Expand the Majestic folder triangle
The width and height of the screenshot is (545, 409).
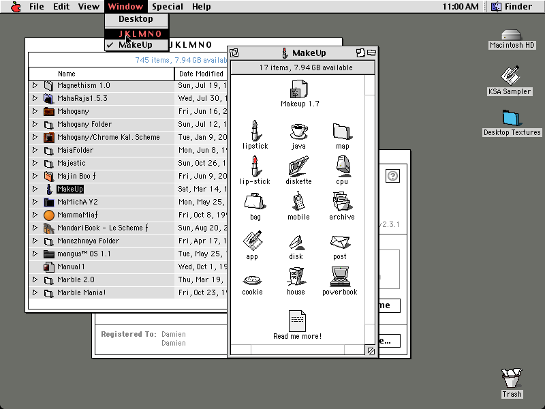coord(35,163)
